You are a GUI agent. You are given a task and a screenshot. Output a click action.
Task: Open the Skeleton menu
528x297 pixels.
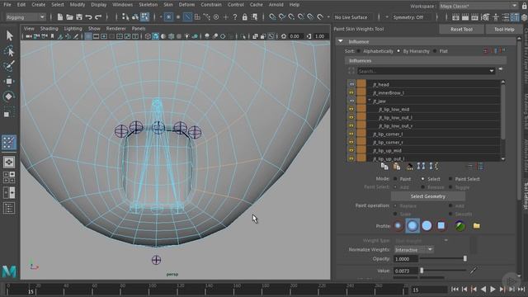[148, 5]
